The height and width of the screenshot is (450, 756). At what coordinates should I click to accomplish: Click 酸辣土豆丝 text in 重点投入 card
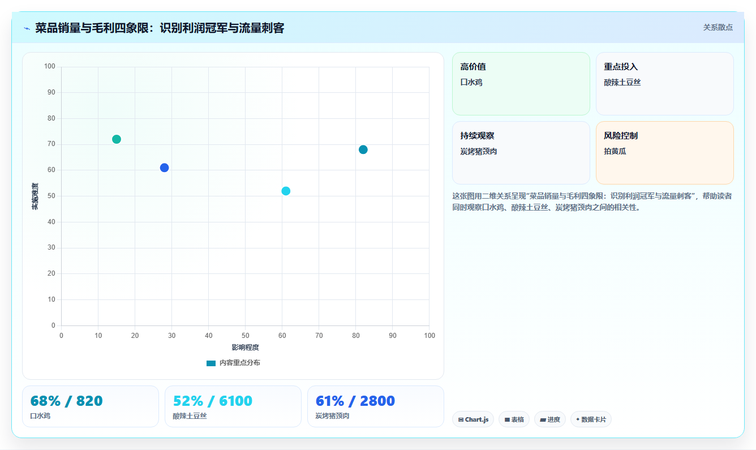(622, 82)
